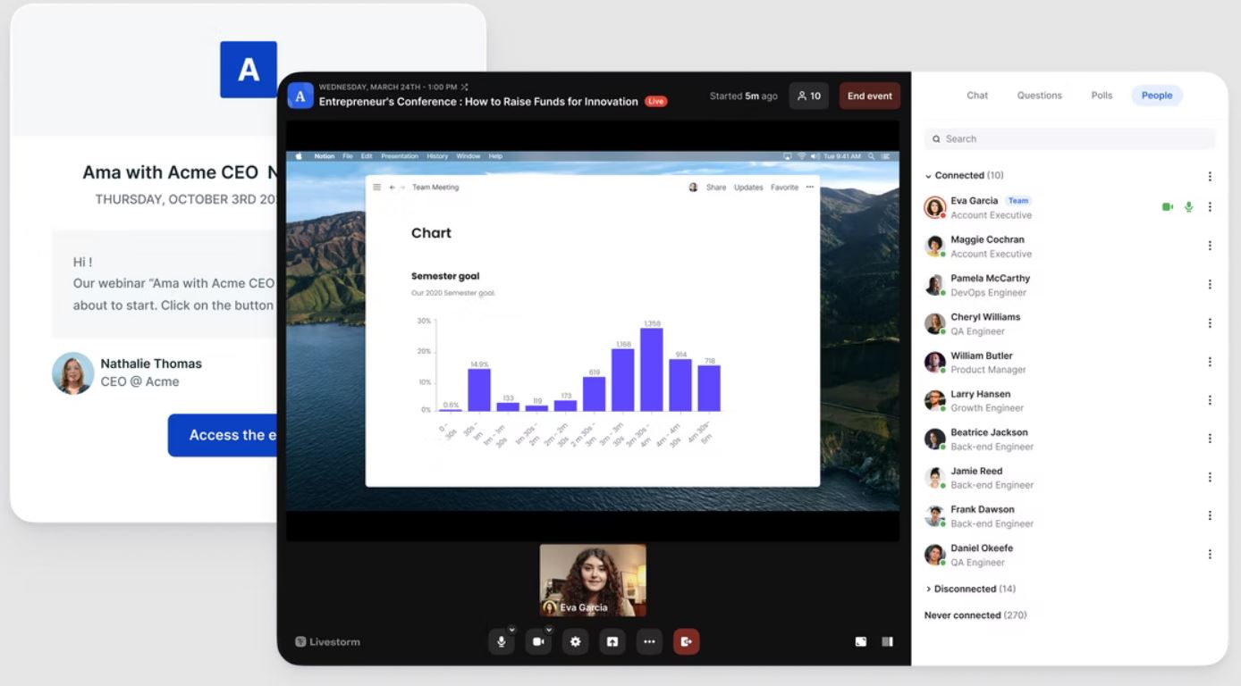Collapse the Connected (10) participant list
The height and width of the screenshot is (686, 1241).
pyautogui.click(x=931, y=175)
